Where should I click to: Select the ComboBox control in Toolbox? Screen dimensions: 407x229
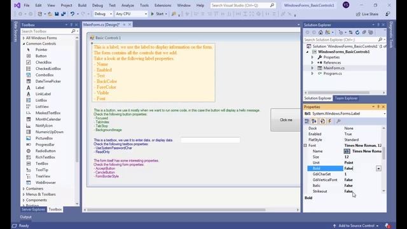point(45,75)
